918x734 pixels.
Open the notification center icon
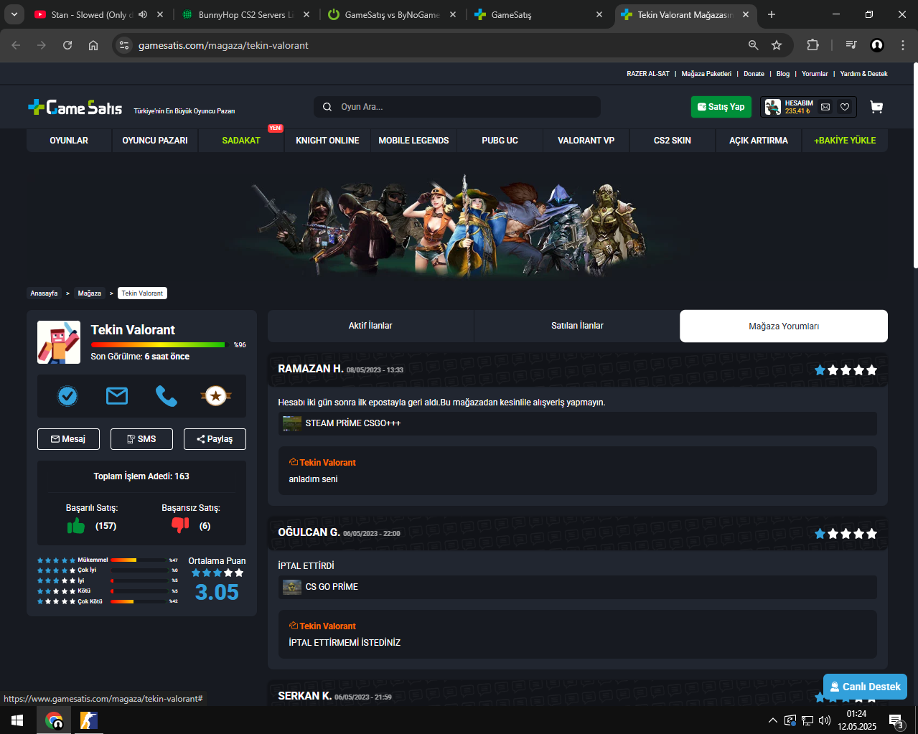[896, 720]
